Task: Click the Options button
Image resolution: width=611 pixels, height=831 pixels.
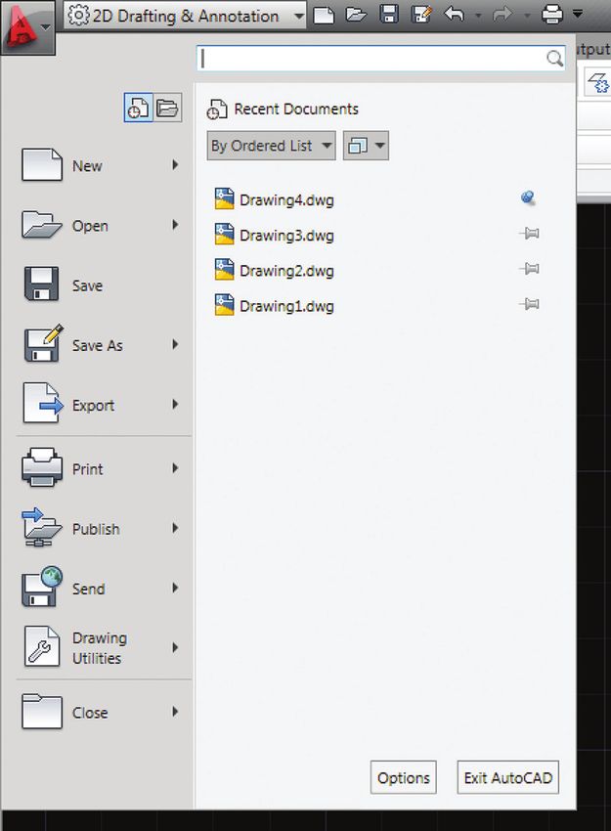Action: pyautogui.click(x=404, y=777)
